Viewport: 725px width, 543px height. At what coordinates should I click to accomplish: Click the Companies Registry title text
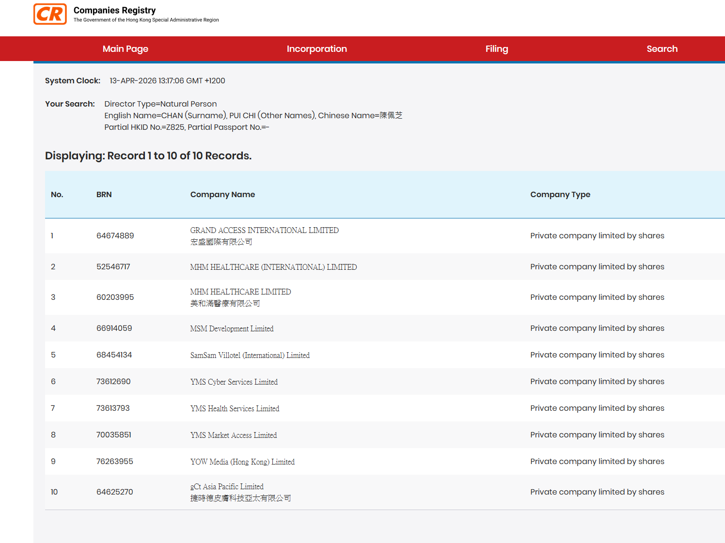114,10
